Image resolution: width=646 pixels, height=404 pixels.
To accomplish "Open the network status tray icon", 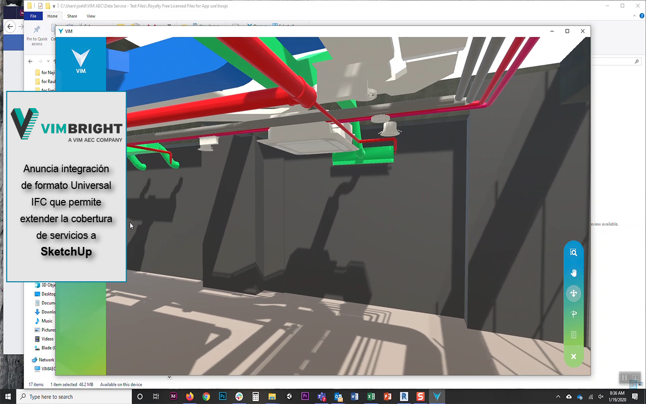I will [590, 396].
